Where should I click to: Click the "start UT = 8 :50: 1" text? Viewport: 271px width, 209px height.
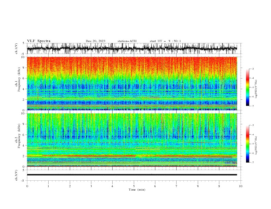165,41
